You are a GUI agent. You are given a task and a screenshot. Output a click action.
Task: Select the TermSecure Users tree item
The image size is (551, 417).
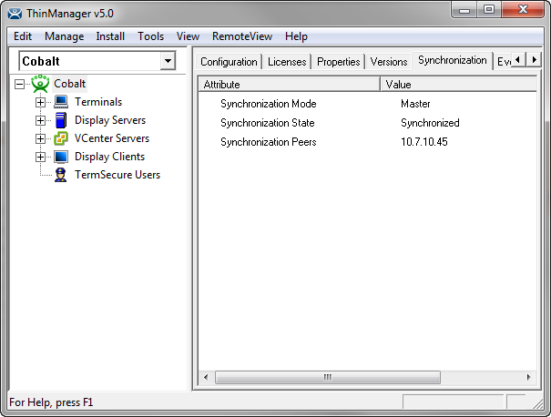(117, 175)
